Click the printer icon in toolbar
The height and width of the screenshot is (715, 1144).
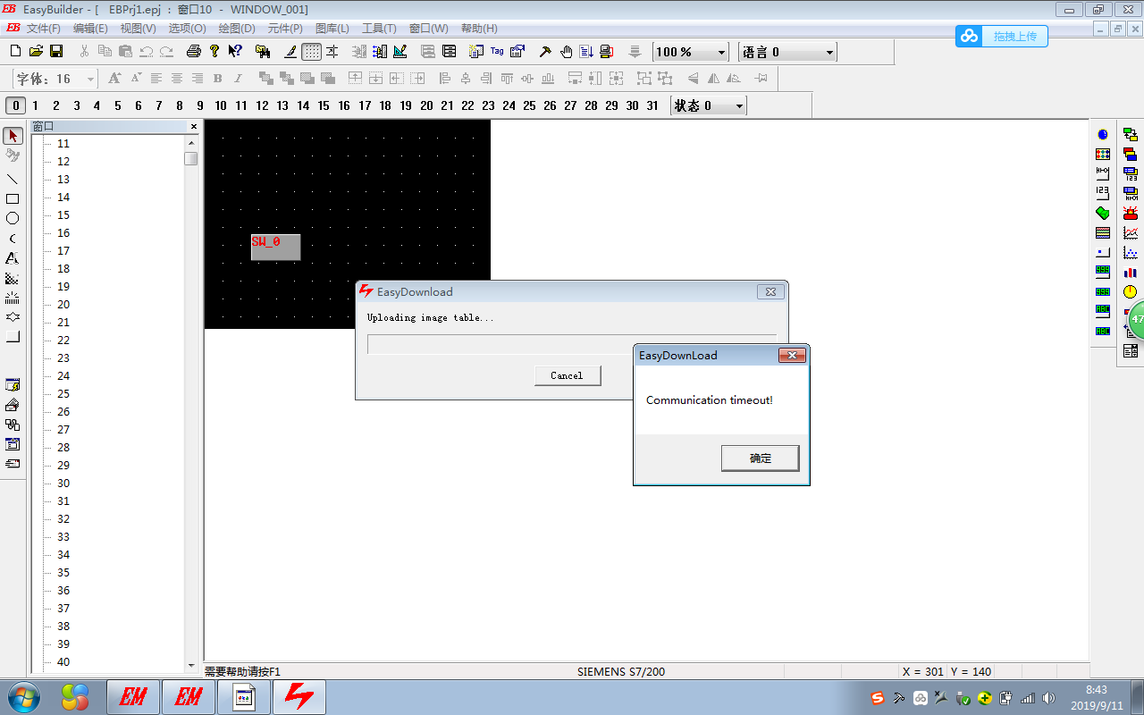point(193,52)
